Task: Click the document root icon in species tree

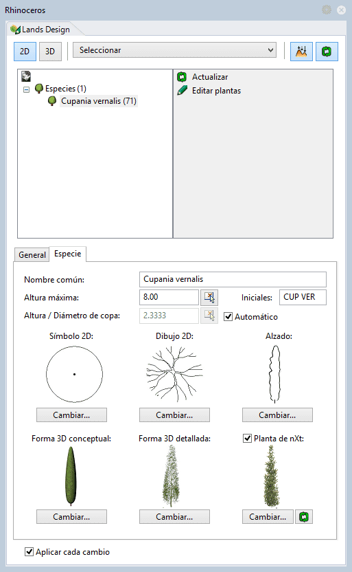Action: 26,76
